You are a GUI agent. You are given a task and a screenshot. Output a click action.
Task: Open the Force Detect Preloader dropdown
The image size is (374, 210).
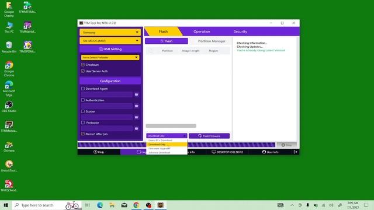click(x=110, y=57)
